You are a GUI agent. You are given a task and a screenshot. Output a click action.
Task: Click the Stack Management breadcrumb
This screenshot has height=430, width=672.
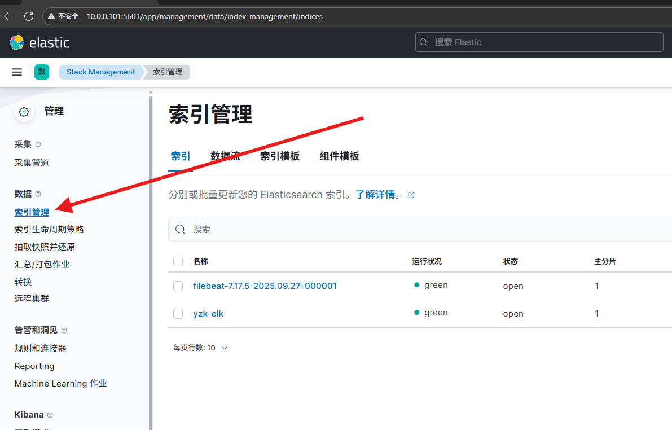point(100,72)
